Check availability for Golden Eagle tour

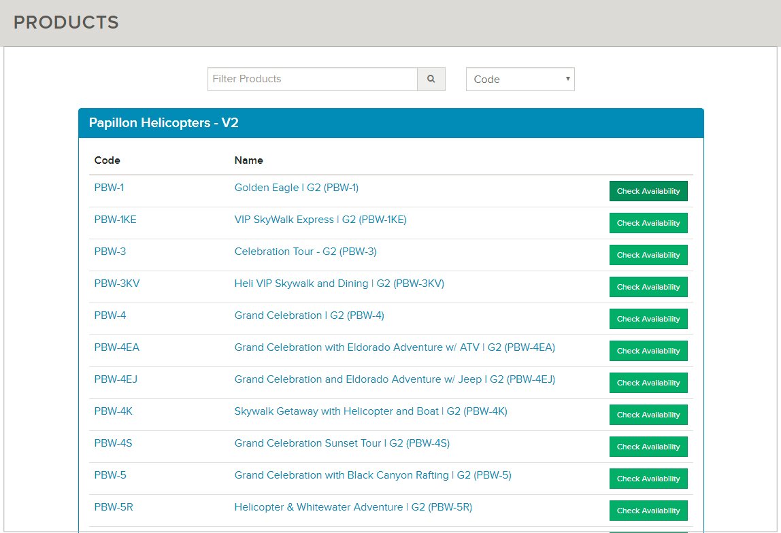(x=648, y=191)
